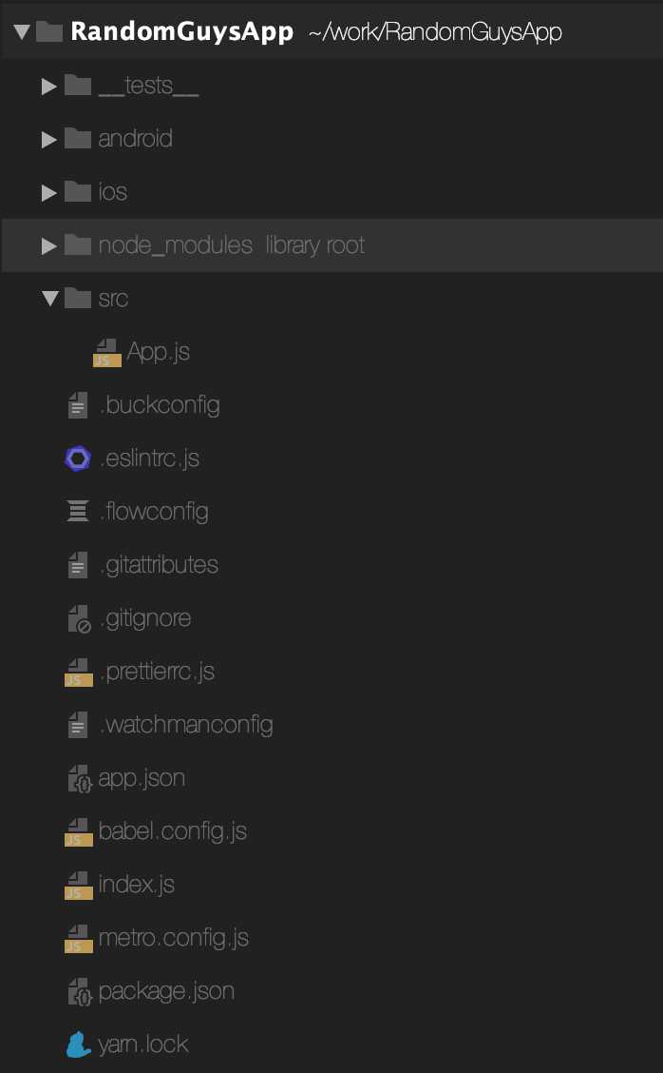
Task: Expand the node_modules library root arrow
Action: 48,245
